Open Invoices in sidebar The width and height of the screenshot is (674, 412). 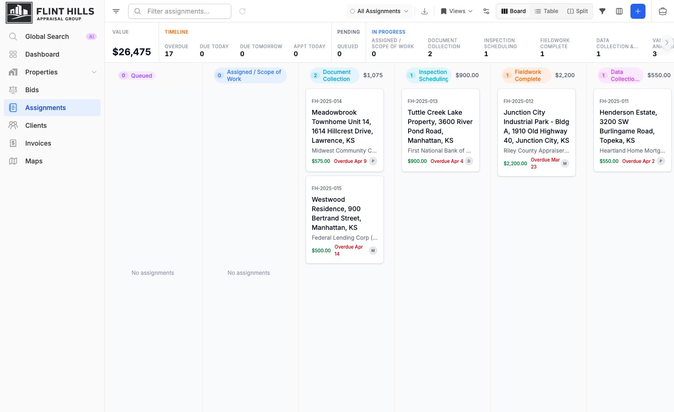[52, 143]
